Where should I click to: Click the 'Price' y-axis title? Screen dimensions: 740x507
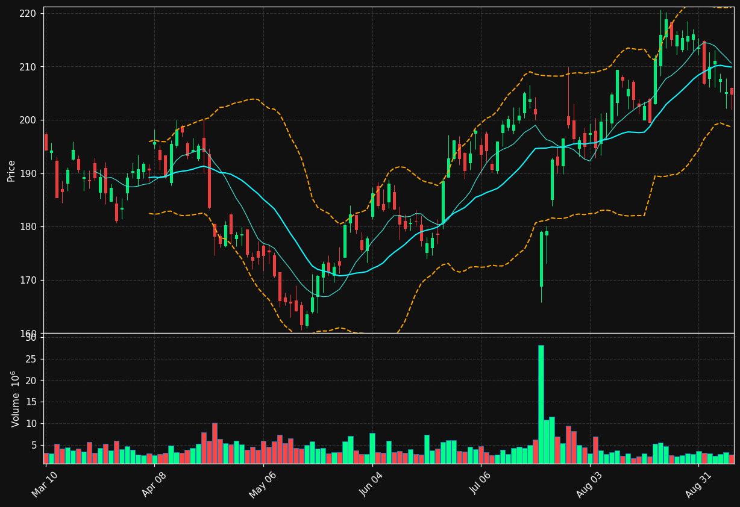pos(11,170)
